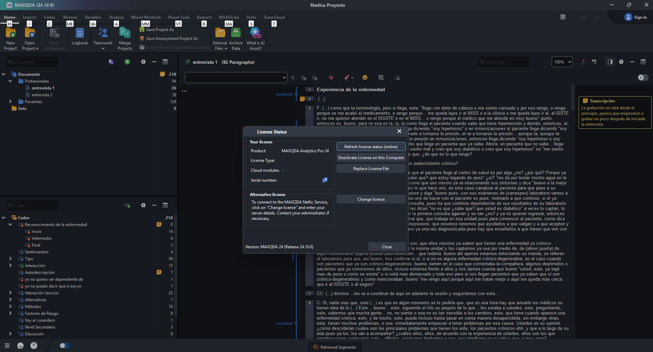Click the export document icon

coord(583,62)
